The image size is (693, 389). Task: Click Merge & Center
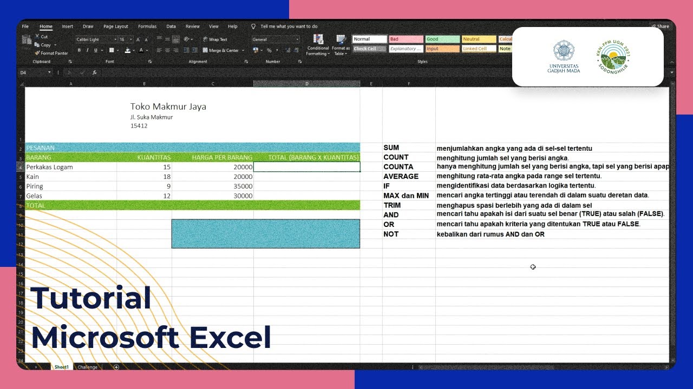tap(220, 50)
